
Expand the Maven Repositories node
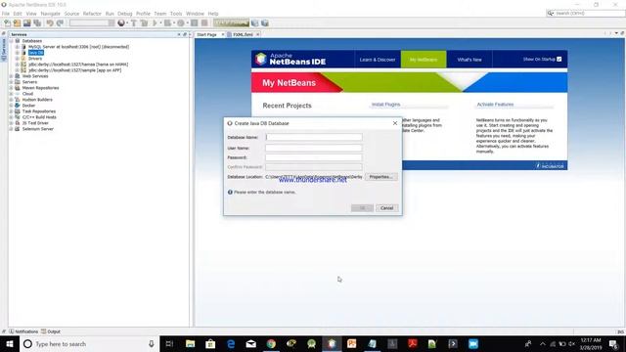[11, 88]
